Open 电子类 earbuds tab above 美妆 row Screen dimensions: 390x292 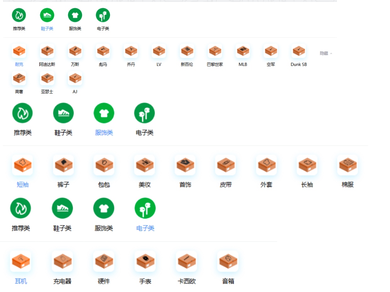(x=144, y=113)
